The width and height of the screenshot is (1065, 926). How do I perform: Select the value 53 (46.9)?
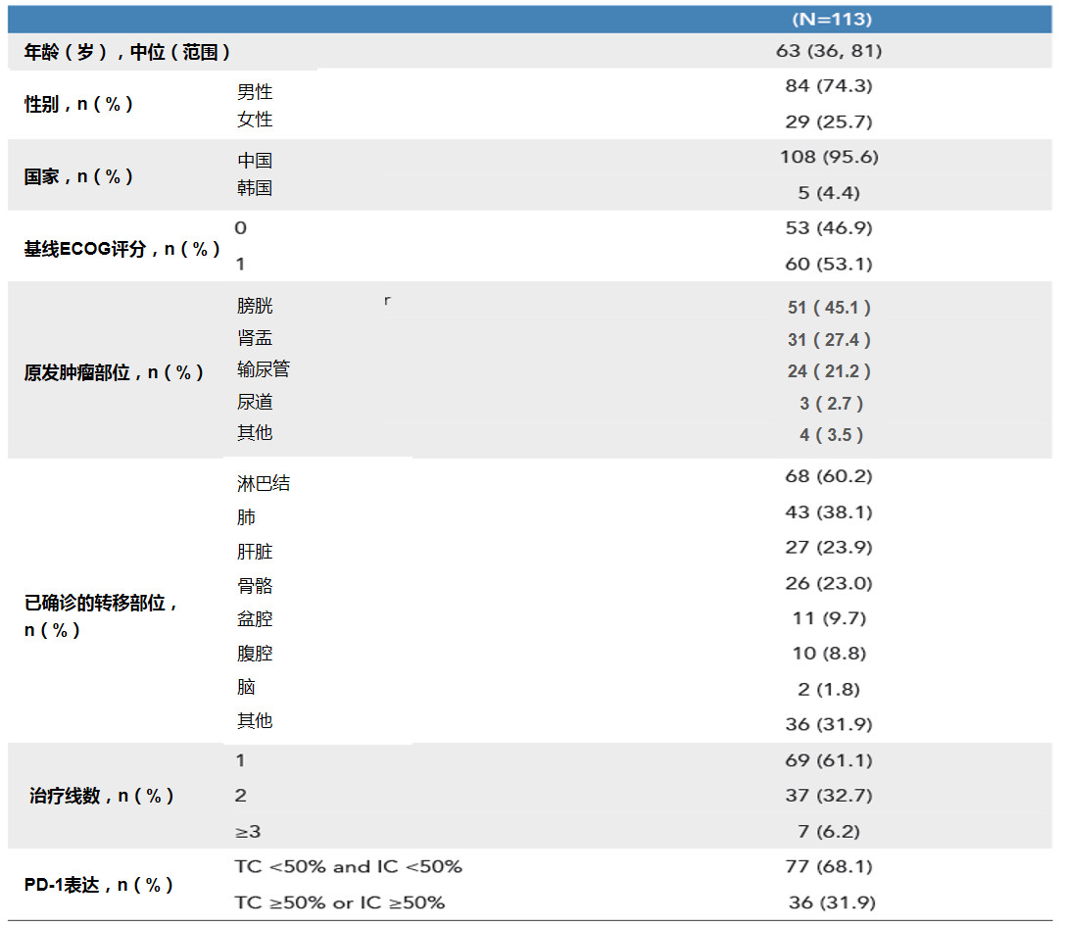coord(829,227)
